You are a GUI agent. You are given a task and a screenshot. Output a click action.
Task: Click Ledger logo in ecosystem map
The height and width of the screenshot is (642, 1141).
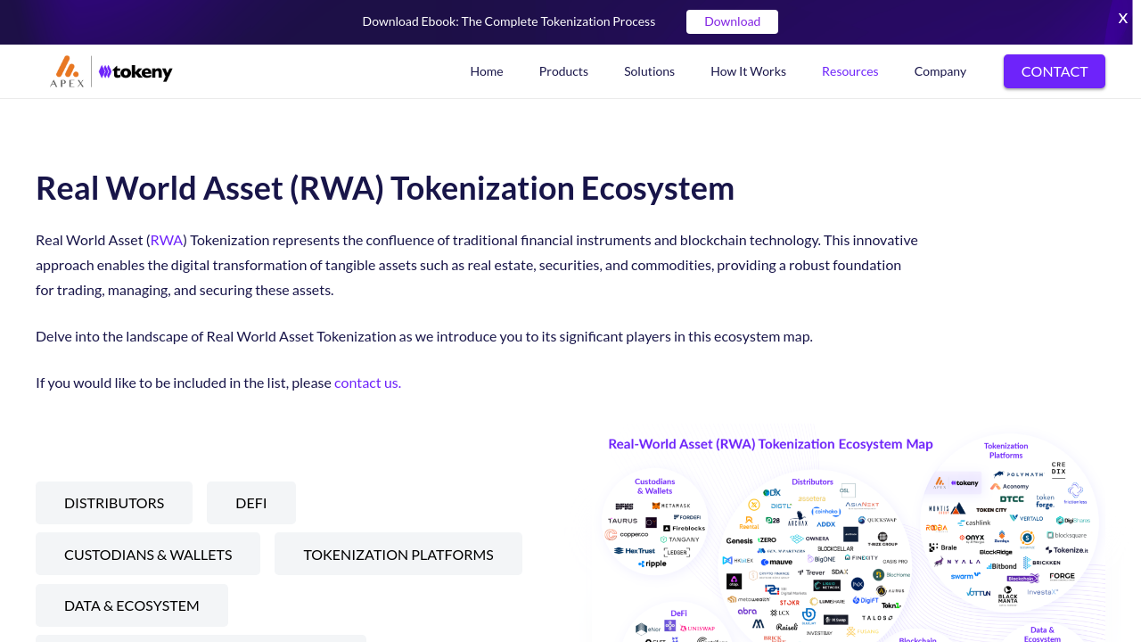click(x=677, y=553)
